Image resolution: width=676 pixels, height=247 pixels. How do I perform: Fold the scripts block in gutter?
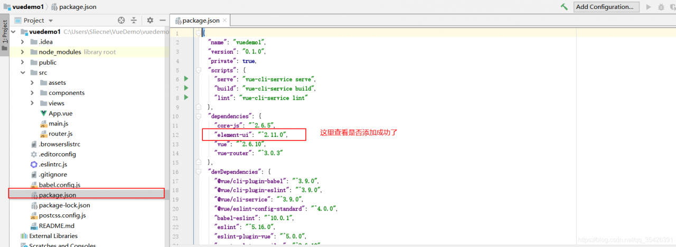[x=199, y=70]
